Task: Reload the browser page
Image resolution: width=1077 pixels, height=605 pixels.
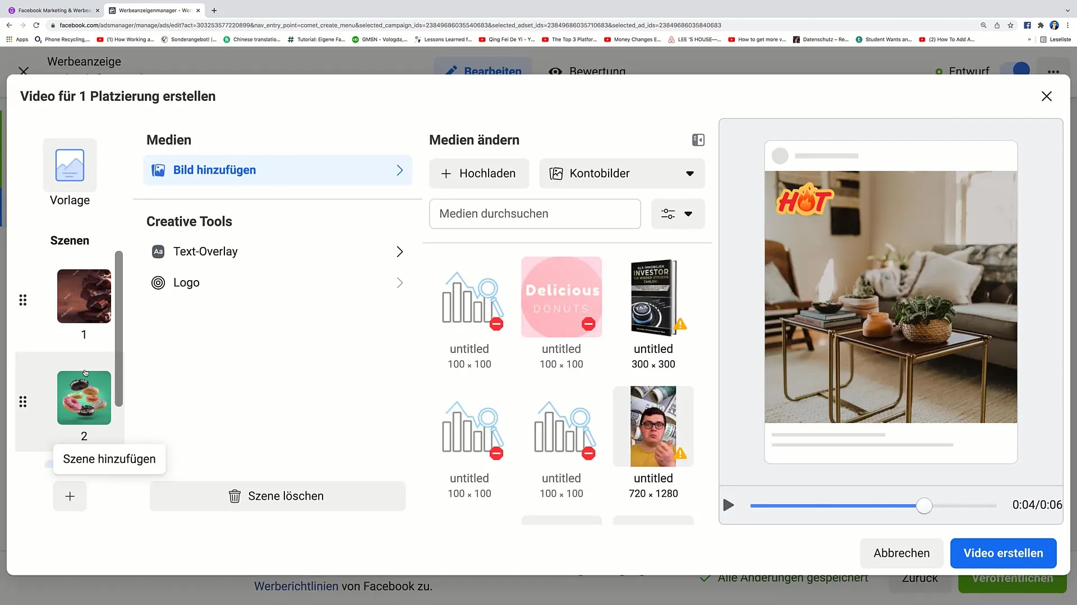Action: (x=36, y=25)
